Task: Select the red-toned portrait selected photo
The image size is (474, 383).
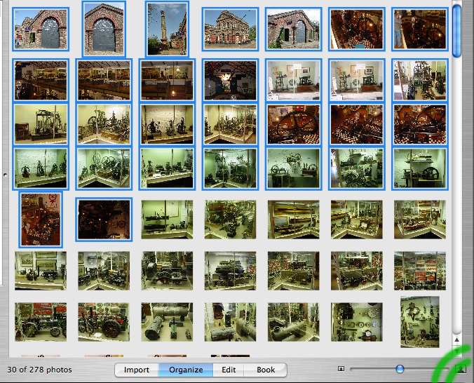Action: pyautogui.click(x=41, y=219)
